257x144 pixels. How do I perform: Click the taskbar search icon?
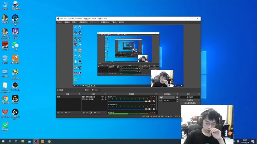(x=10, y=141)
